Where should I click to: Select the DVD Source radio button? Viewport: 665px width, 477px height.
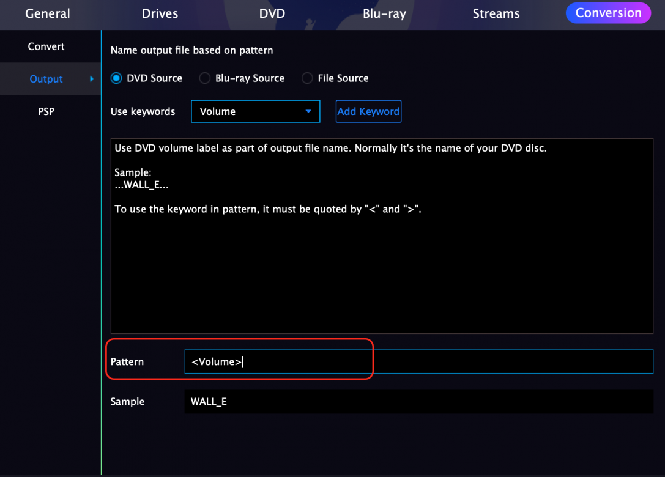117,78
